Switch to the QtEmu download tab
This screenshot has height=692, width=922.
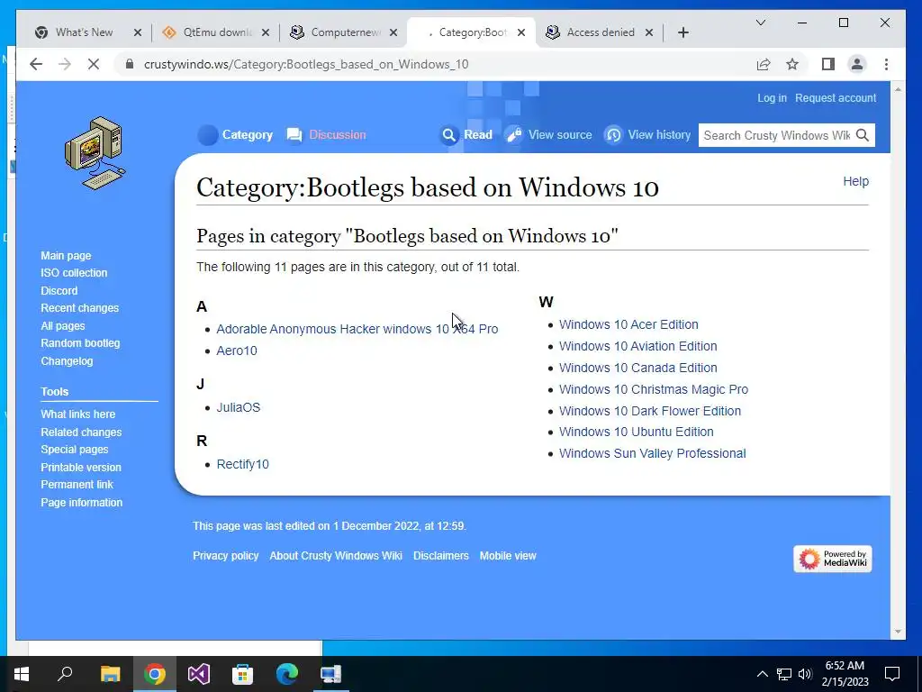(x=212, y=32)
